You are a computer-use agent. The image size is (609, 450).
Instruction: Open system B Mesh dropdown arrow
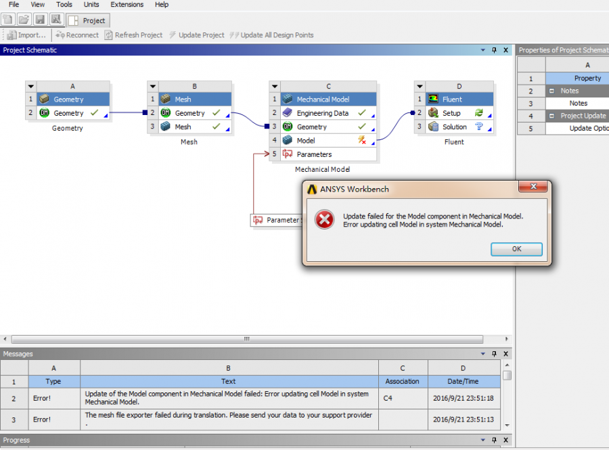(x=153, y=86)
